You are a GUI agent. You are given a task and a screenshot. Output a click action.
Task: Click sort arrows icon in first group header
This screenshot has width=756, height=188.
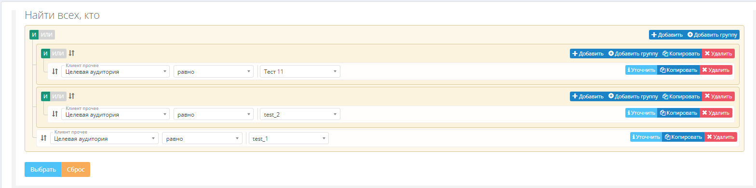(71, 54)
